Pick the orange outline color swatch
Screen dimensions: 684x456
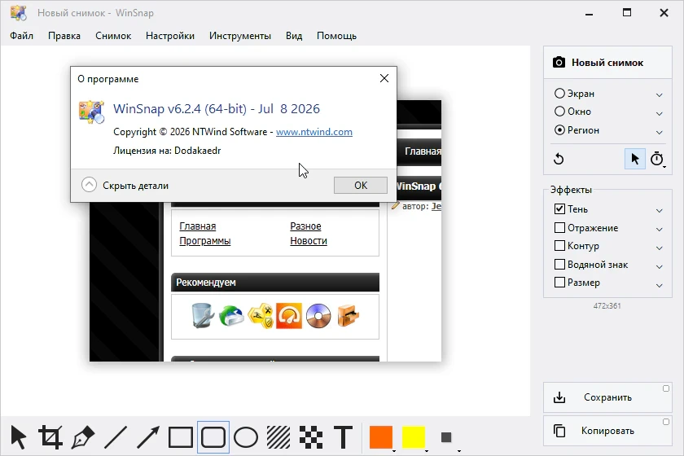pyautogui.click(x=381, y=437)
